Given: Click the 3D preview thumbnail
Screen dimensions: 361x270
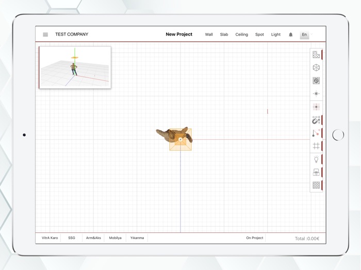Looking at the screenshot, I should pos(75,67).
